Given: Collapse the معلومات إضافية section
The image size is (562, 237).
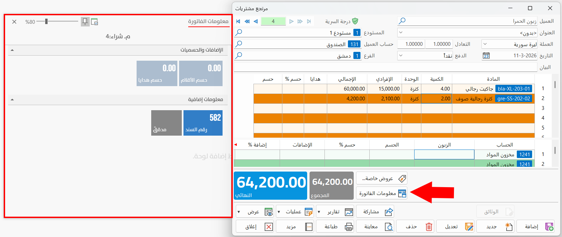Looking at the screenshot, I should 12,100.
